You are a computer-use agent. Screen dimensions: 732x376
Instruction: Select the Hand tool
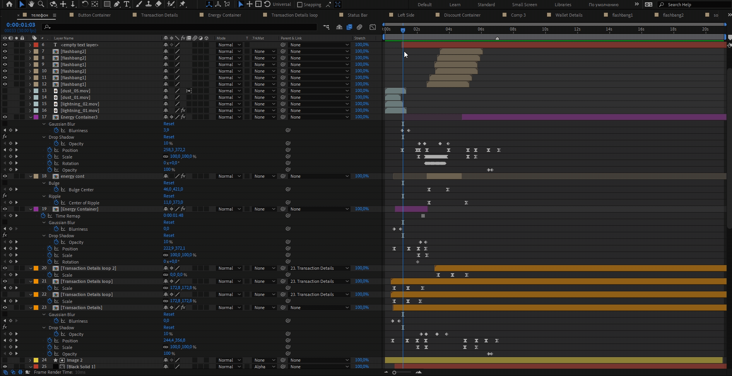(31, 4)
